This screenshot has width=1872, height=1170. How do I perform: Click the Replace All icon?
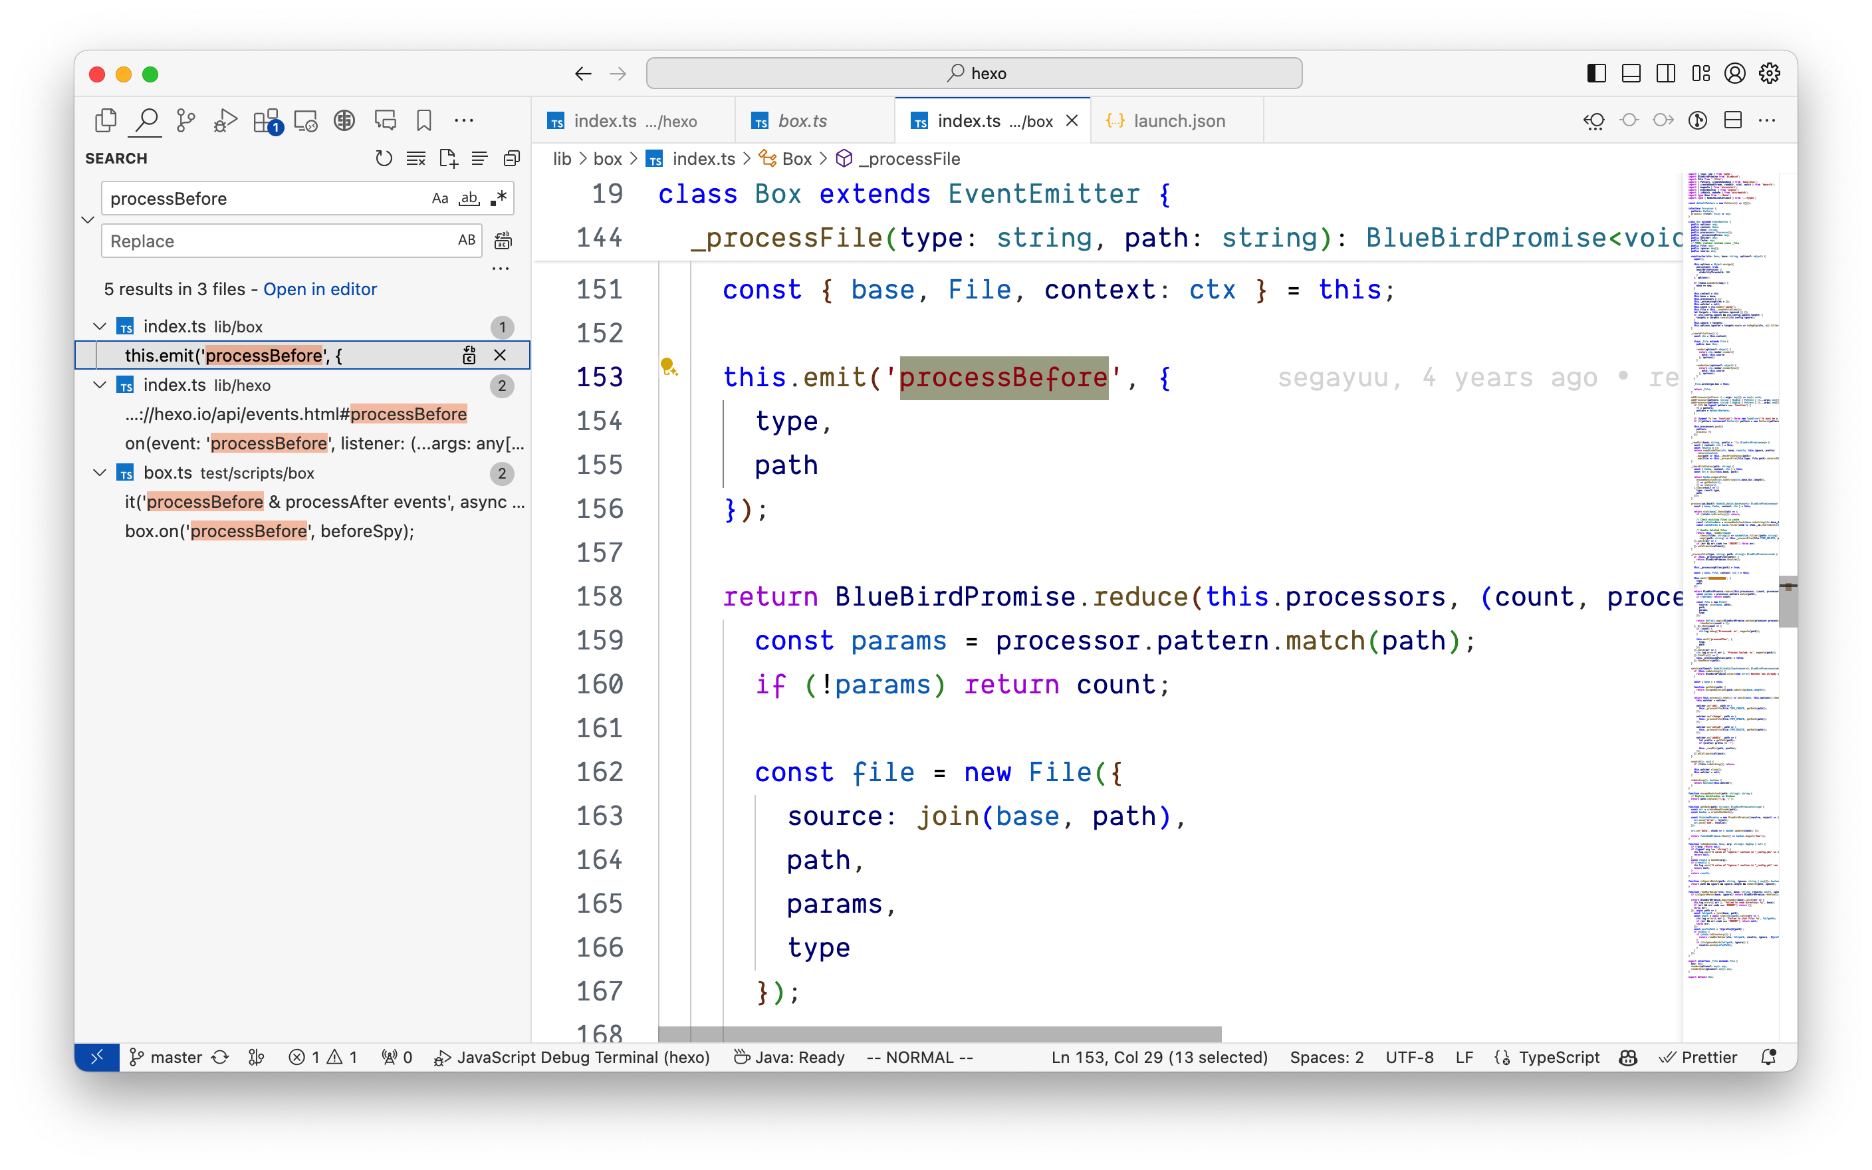pyautogui.click(x=503, y=241)
